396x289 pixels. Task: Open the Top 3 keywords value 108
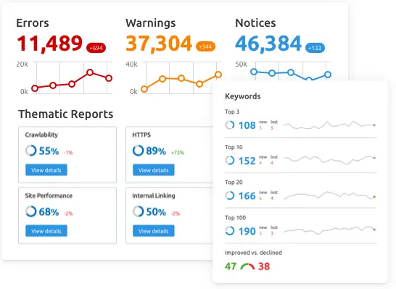[x=247, y=125]
